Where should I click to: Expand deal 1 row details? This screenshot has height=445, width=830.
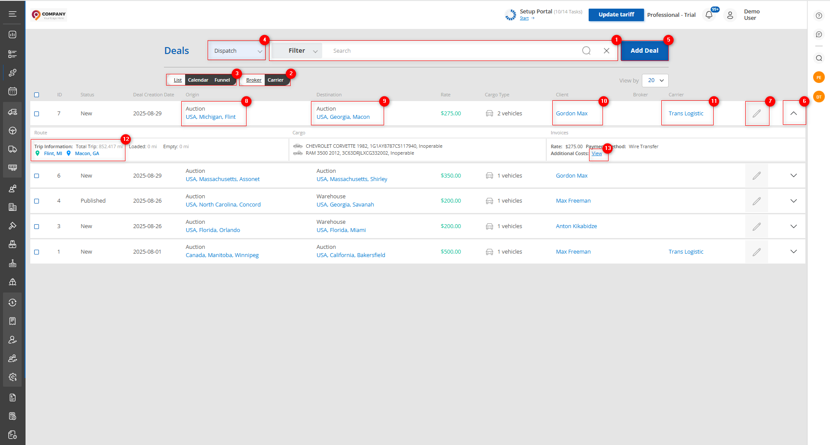click(x=793, y=252)
